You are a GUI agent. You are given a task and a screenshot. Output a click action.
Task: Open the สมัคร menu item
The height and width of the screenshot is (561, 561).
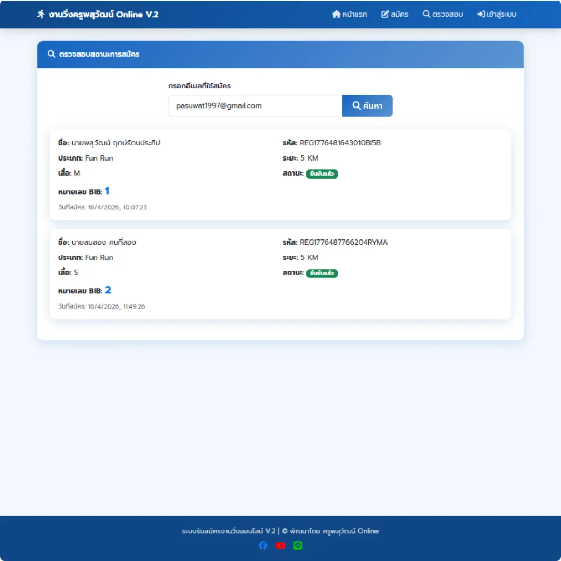[395, 15]
